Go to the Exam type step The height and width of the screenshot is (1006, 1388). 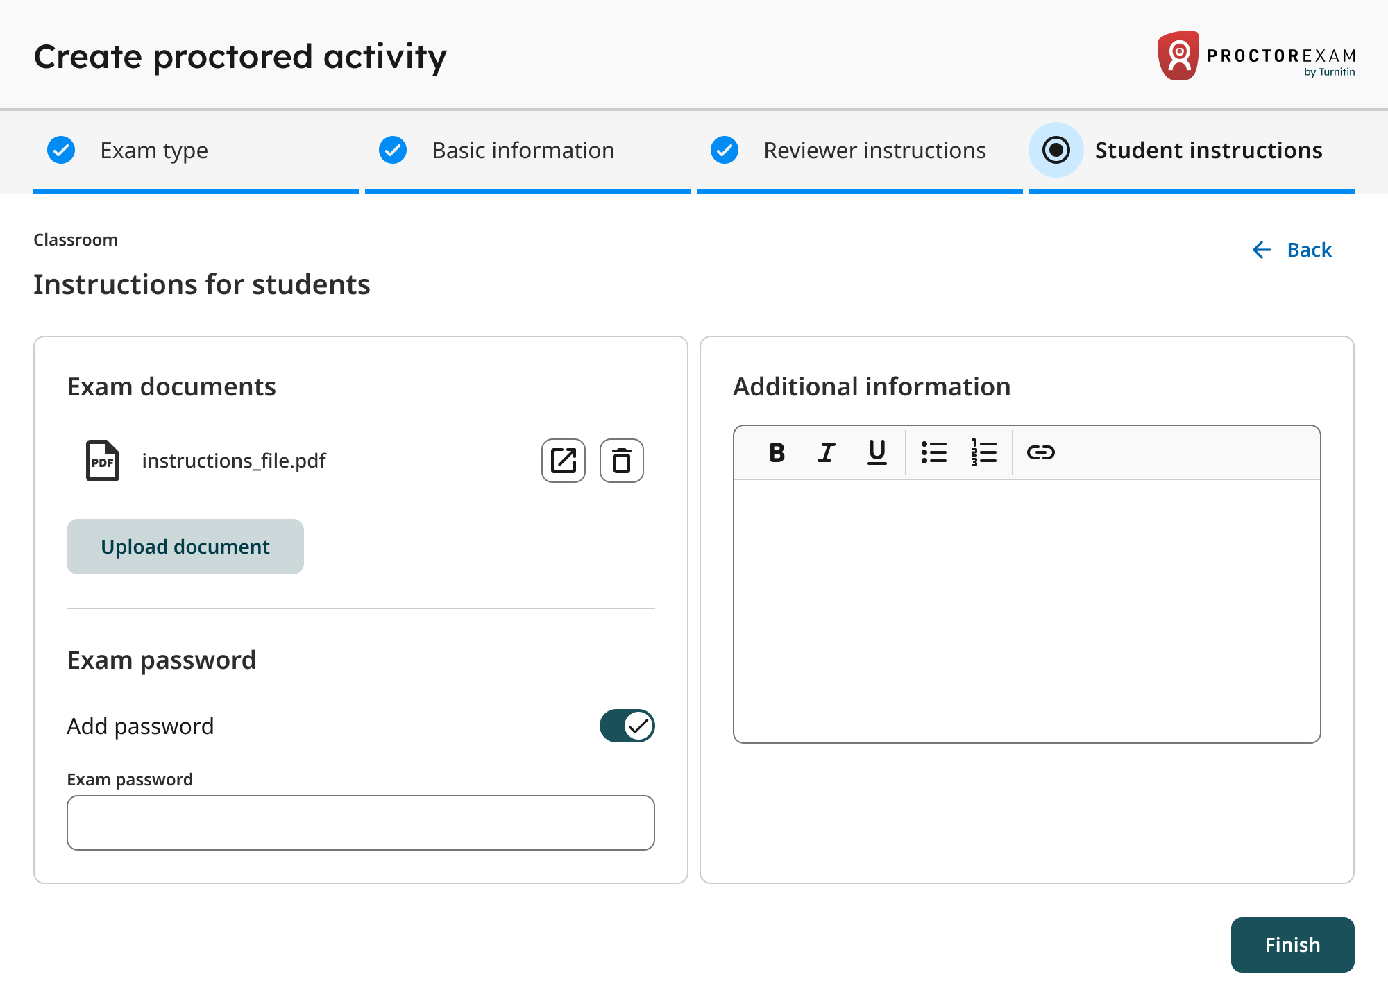pos(153,150)
